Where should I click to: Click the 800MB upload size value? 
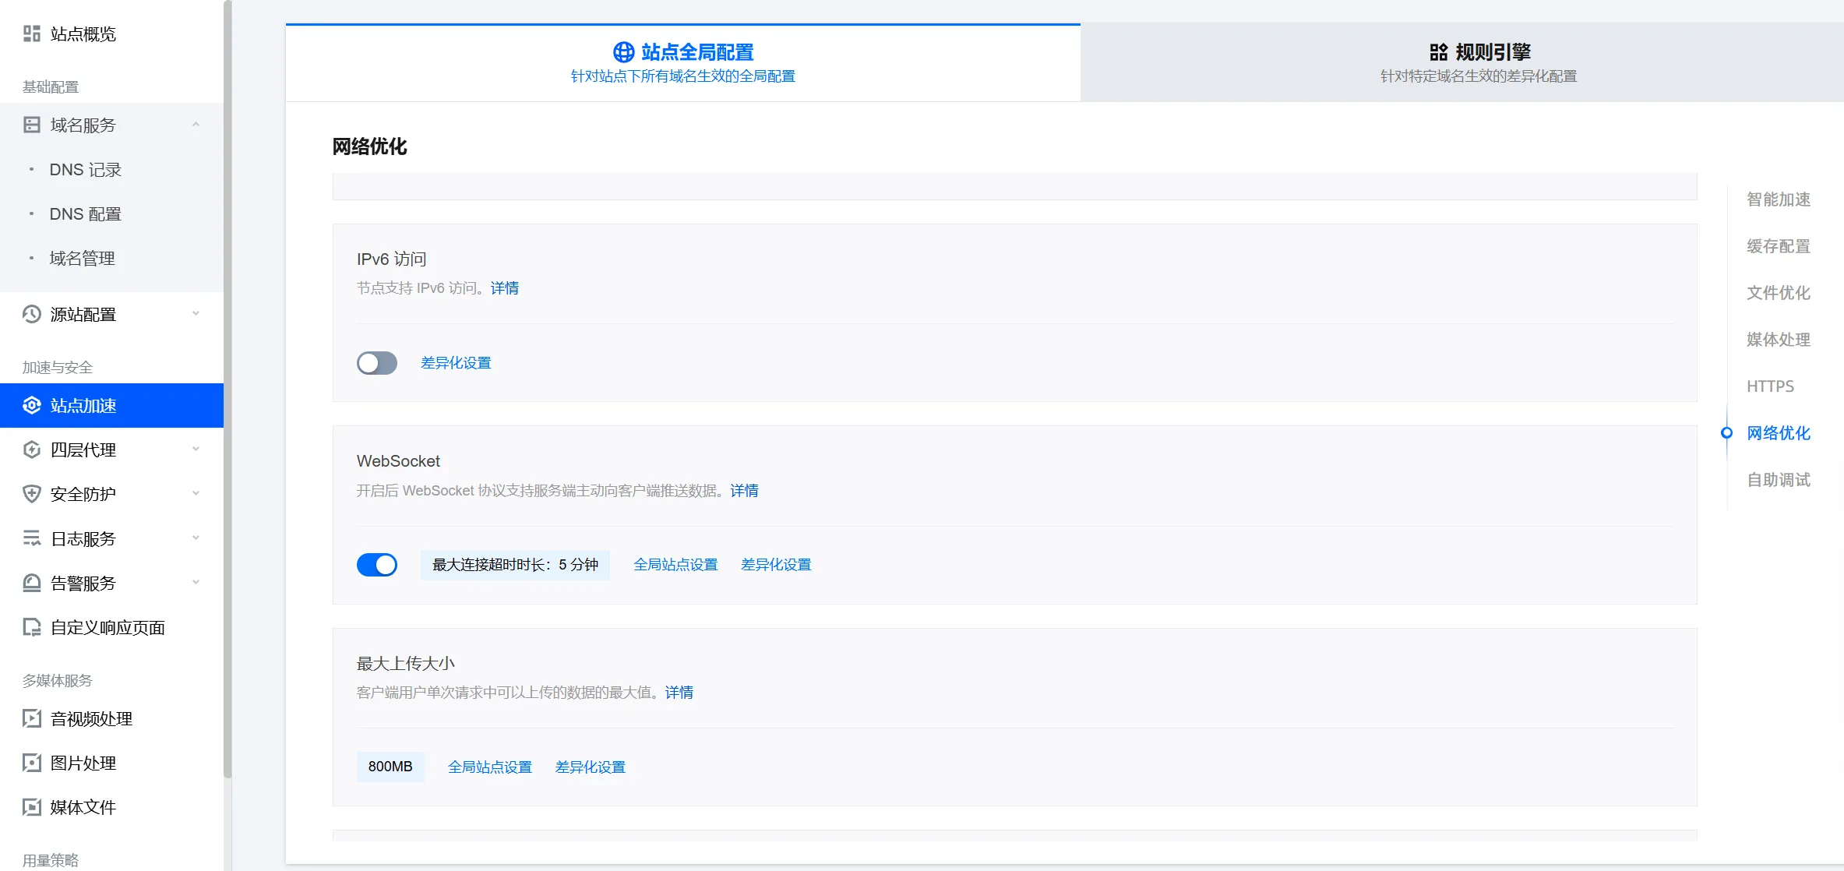(x=390, y=767)
